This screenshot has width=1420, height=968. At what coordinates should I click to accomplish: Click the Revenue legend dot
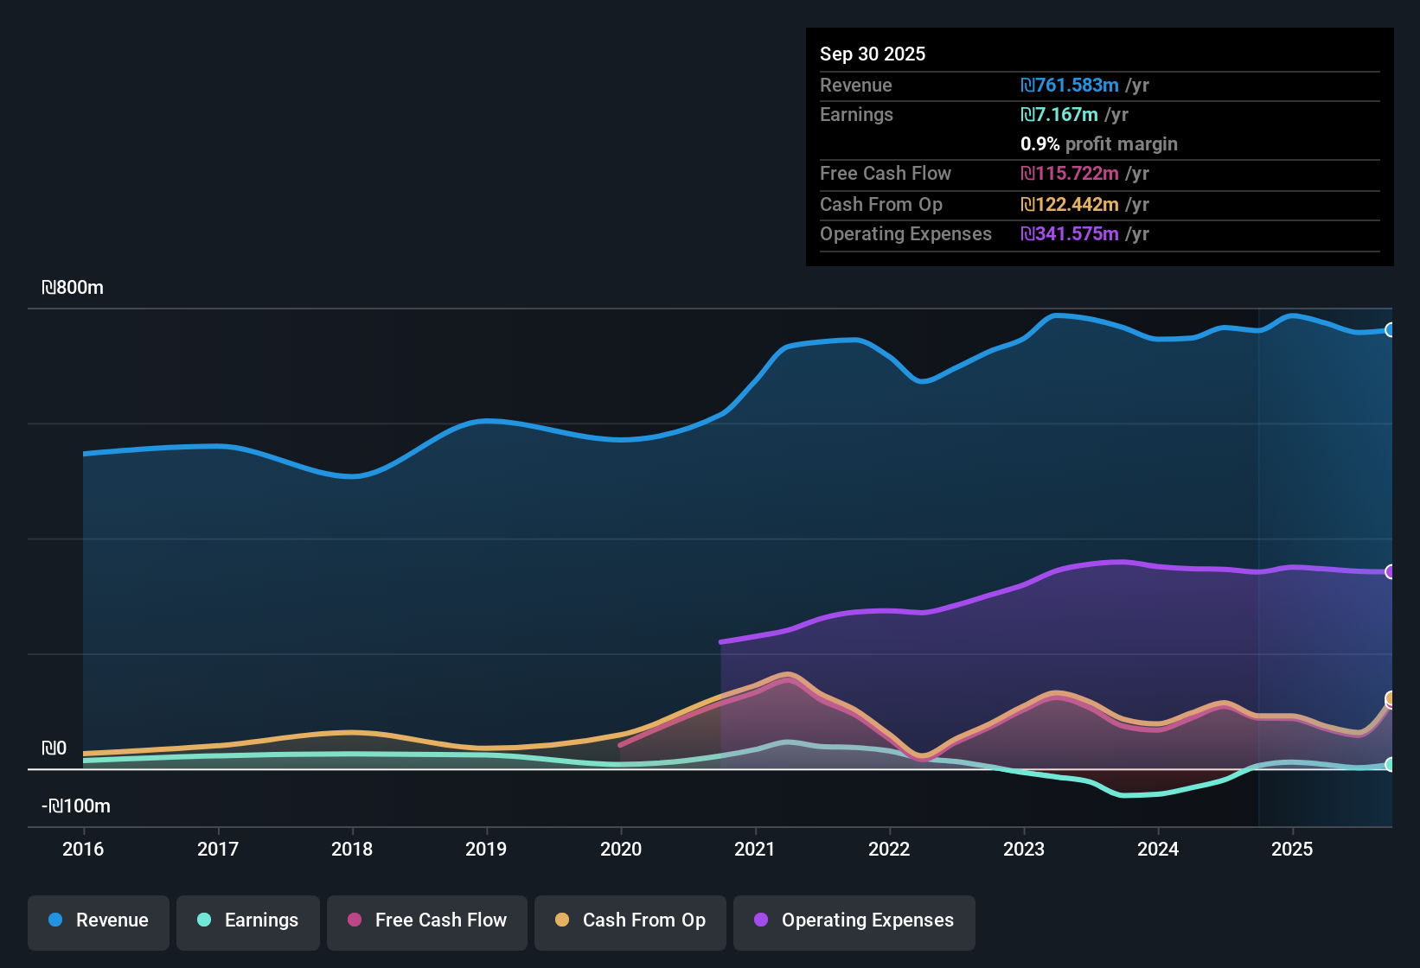54,920
